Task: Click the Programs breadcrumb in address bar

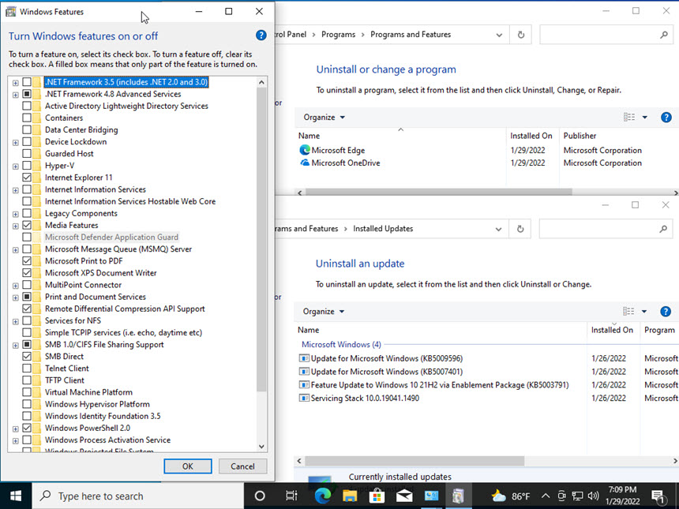Action: click(x=338, y=35)
